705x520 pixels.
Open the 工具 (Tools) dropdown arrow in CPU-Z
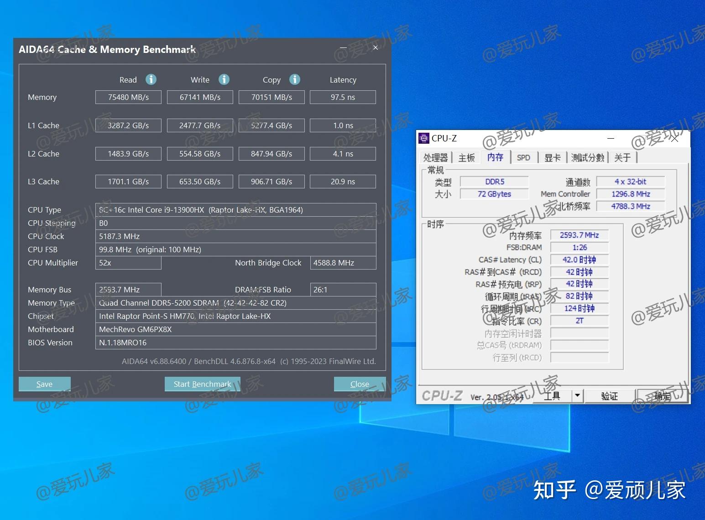click(x=577, y=395)
